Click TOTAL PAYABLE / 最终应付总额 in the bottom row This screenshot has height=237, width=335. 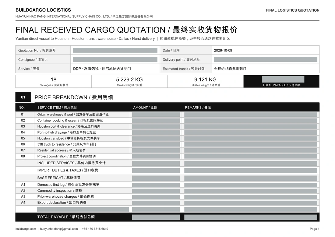pyautogui.click(x=66, y=217)
